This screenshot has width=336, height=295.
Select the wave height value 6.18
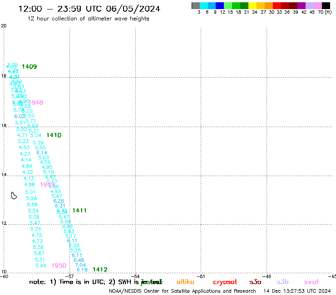point(82,270)
